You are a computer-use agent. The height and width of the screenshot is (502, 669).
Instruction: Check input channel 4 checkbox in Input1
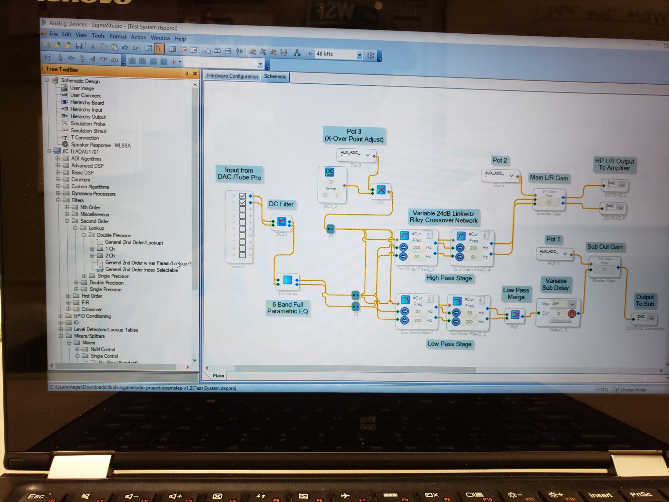click(x=242, y=222)
